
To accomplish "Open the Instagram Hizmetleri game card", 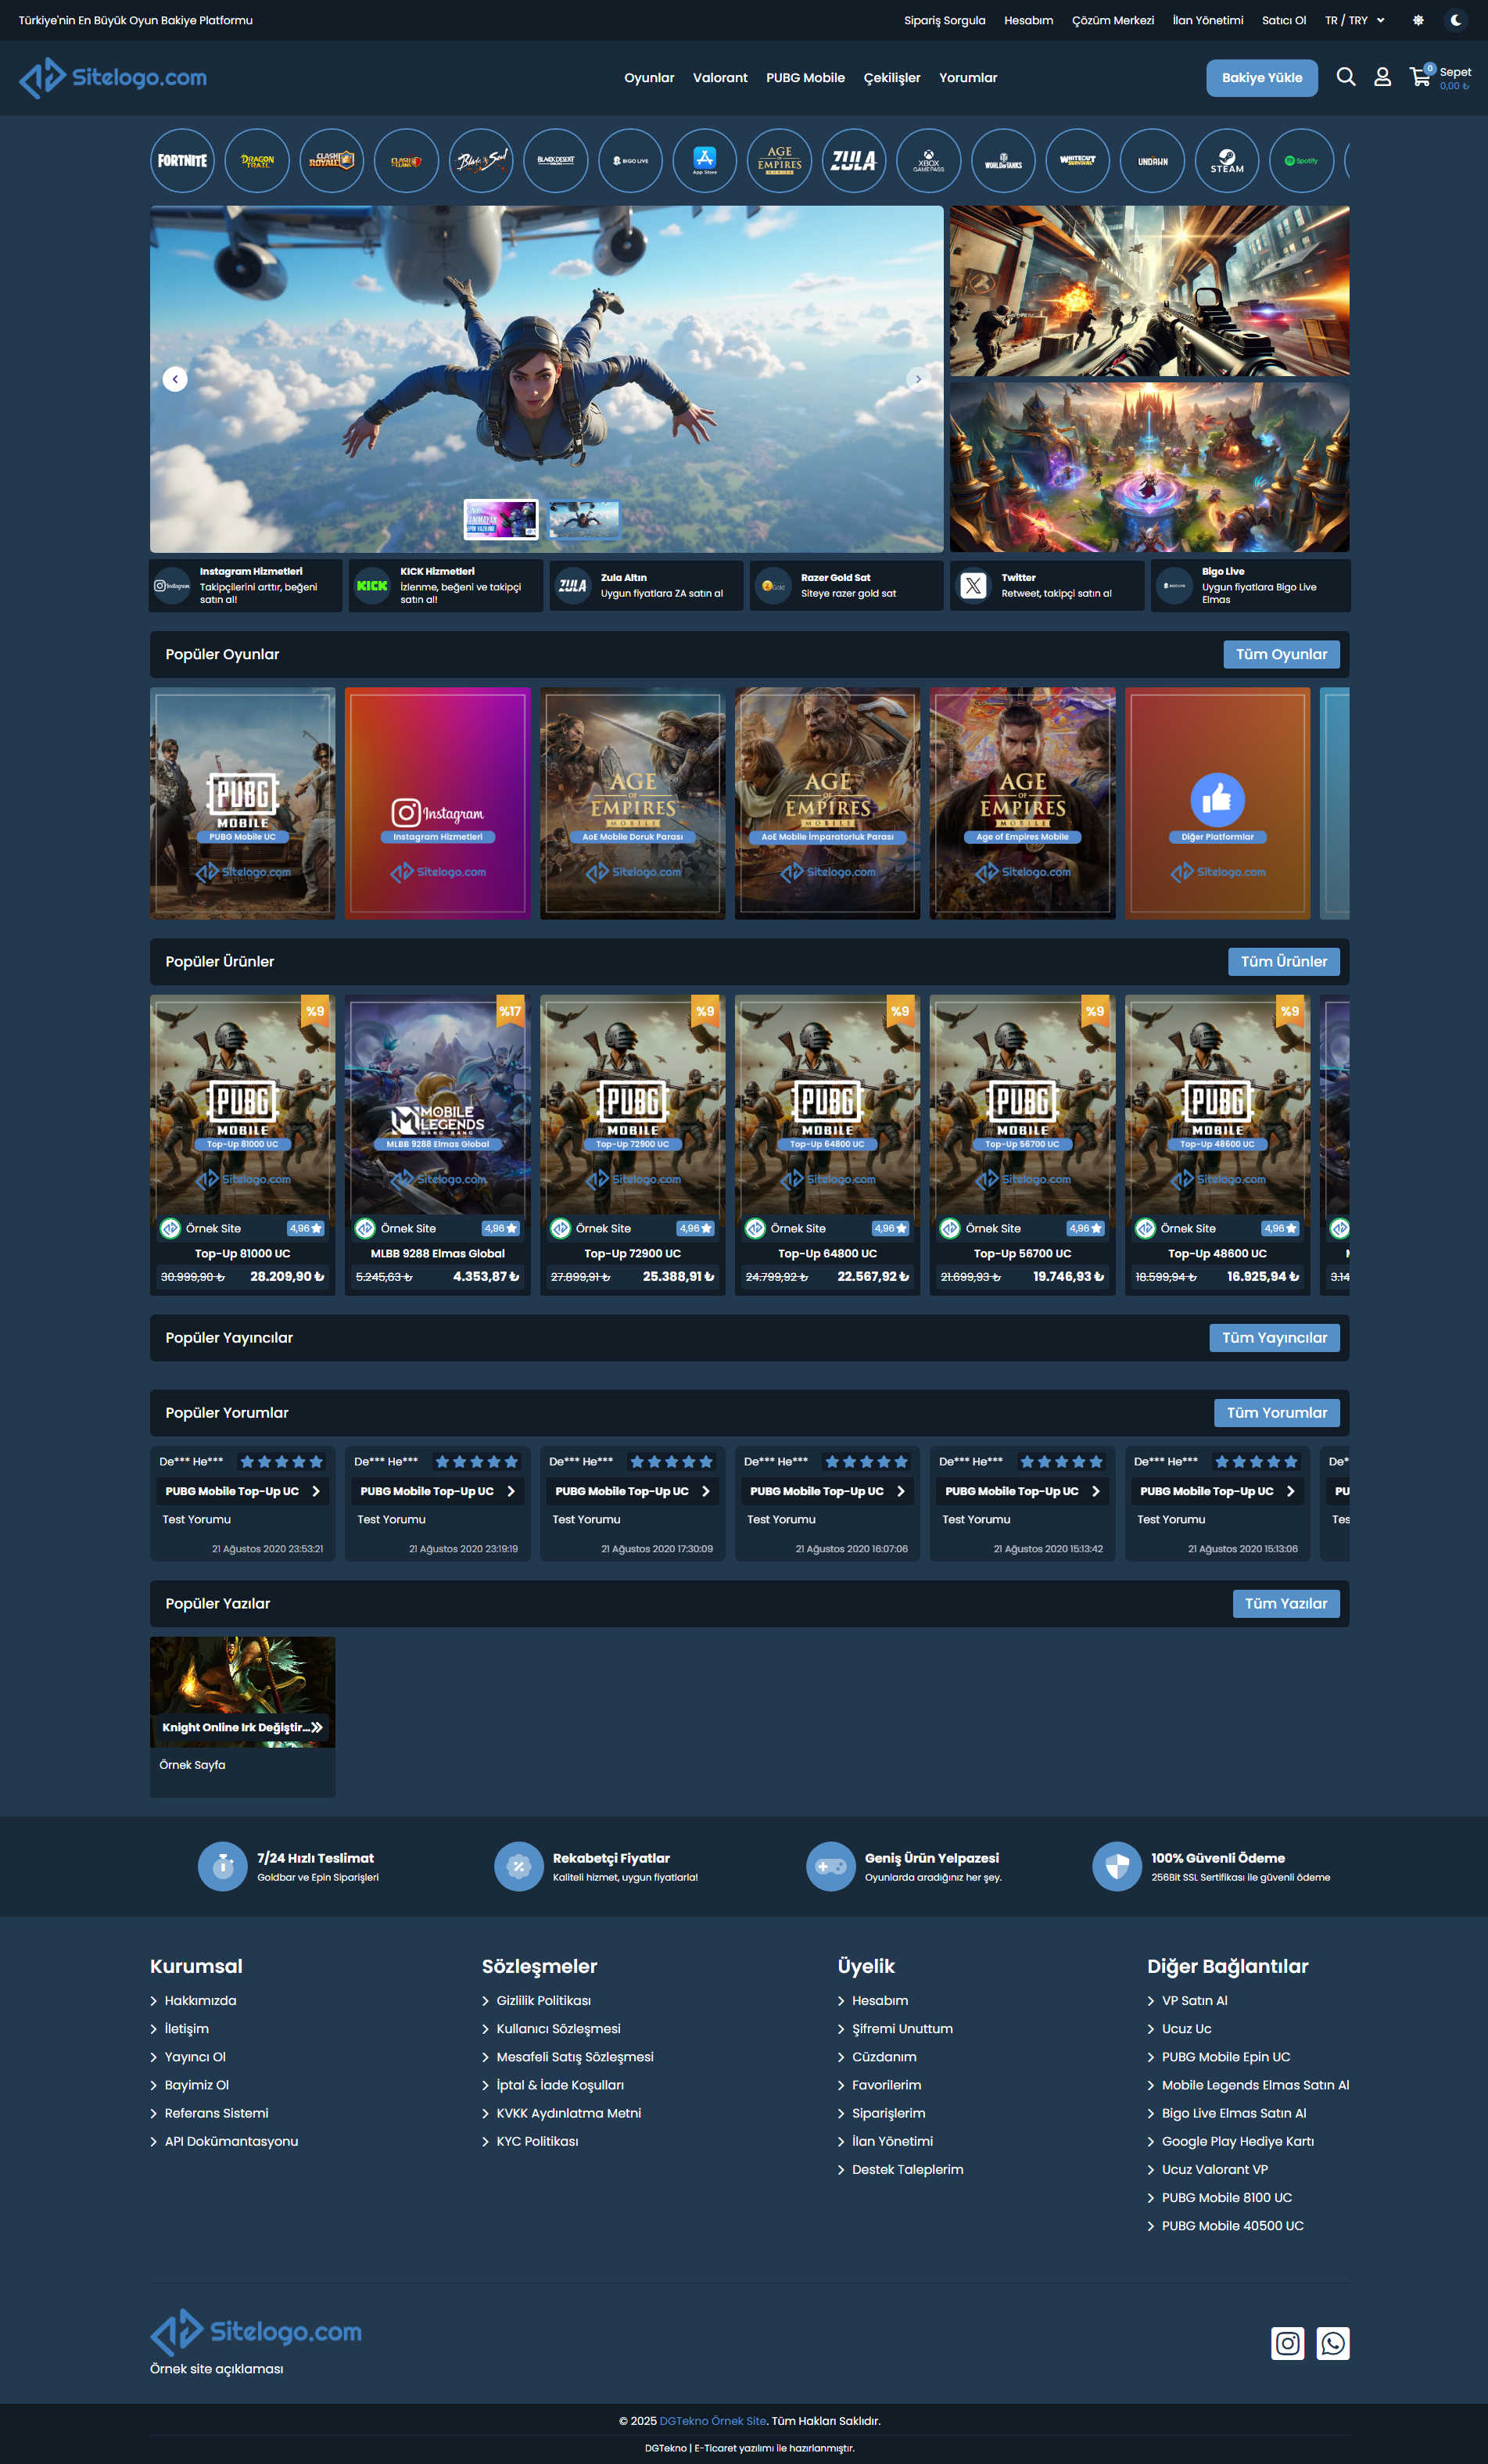I will (438, 803).
